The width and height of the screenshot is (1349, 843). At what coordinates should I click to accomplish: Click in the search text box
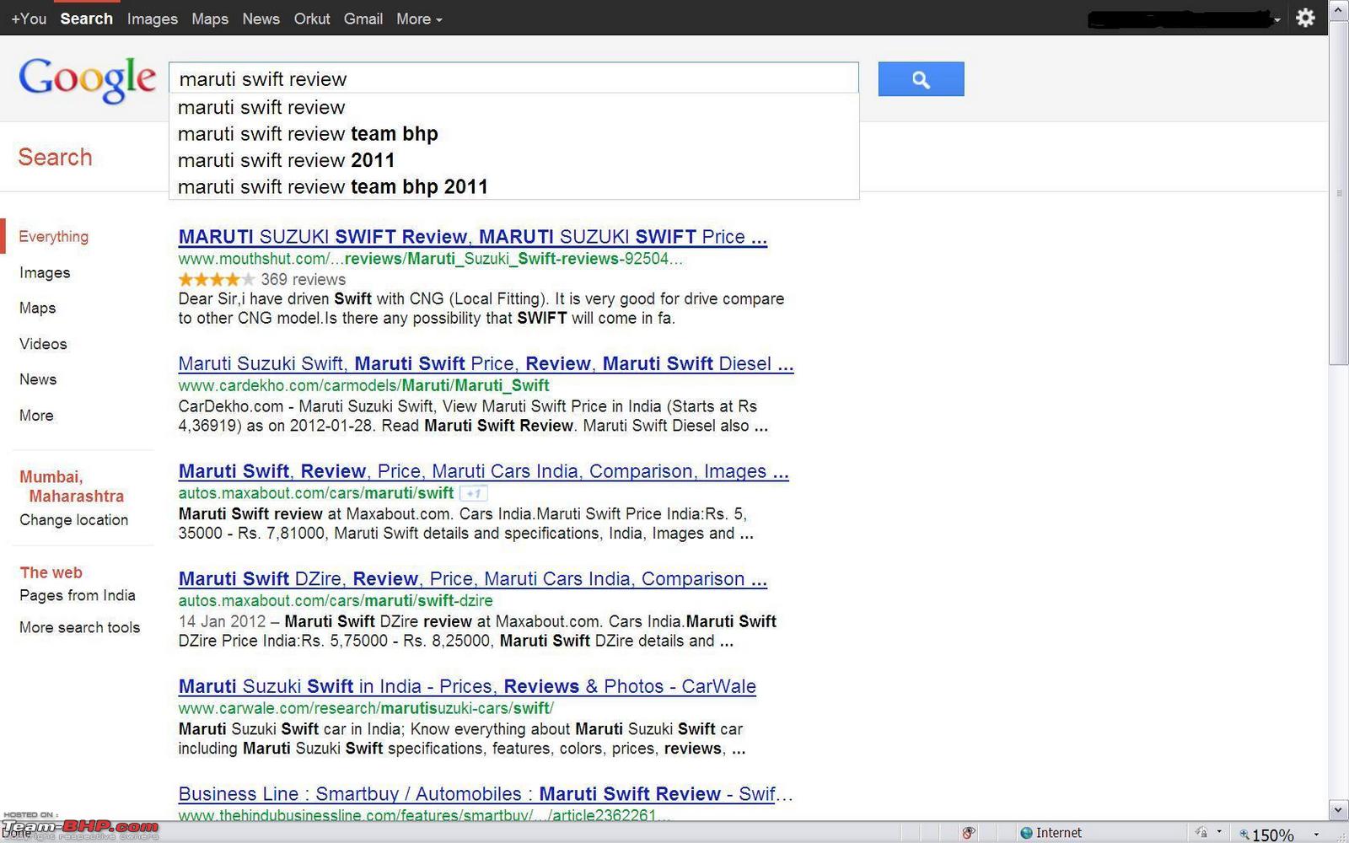tap(513, 78)
